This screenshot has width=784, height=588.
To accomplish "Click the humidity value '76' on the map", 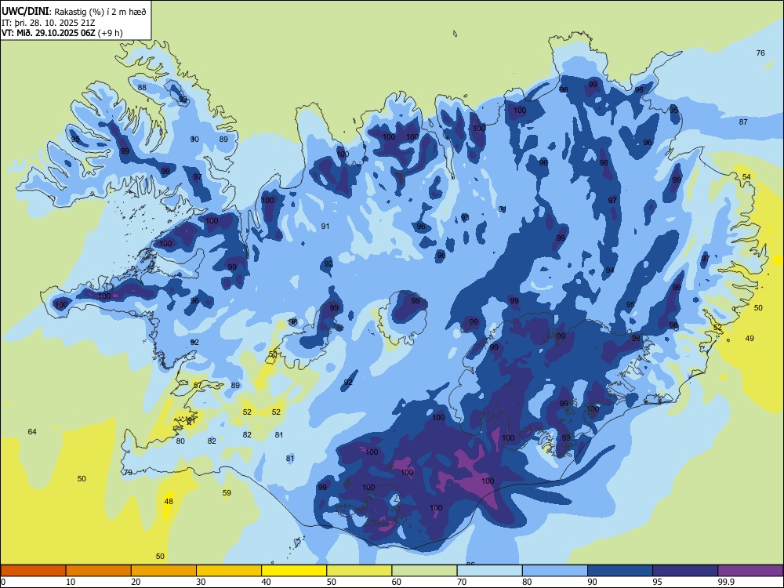I will 760,53.
